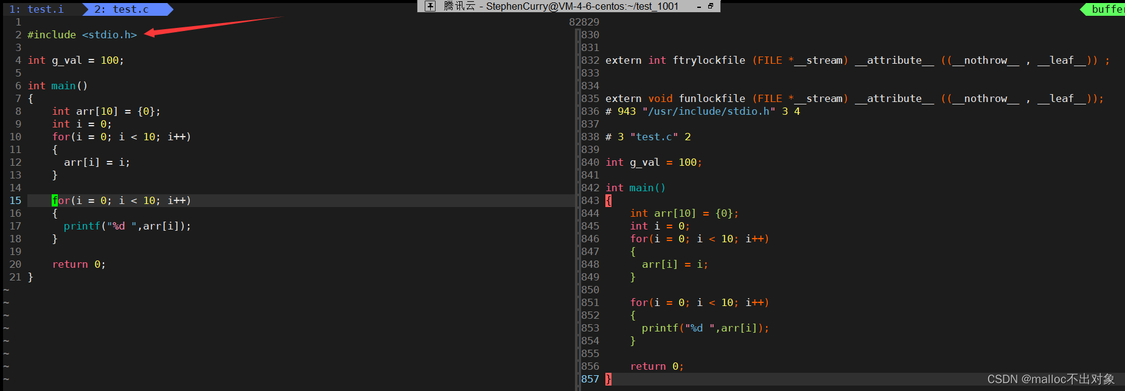The width and height of the screenshot is (1125, 391).
Task: Click the highlighted for loop on line 15
Action: [122, 200]
